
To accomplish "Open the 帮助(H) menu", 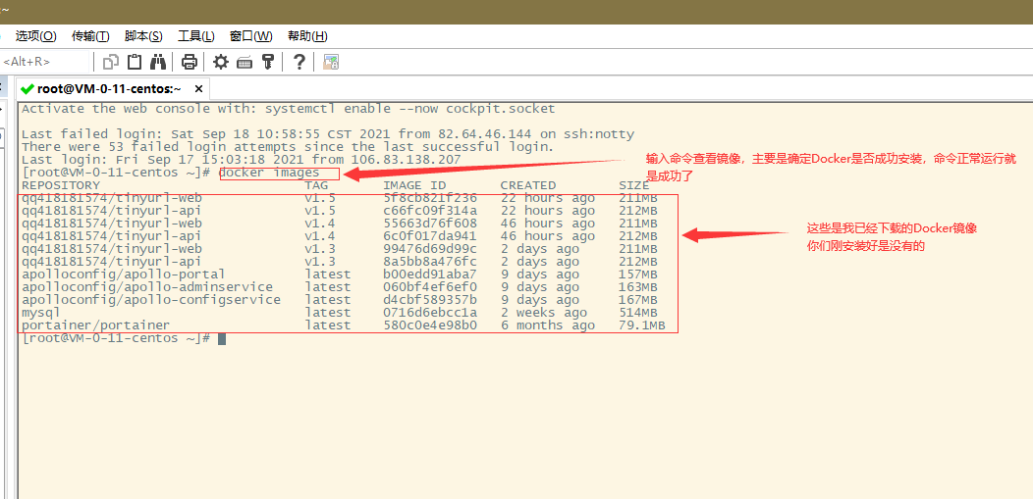I will [x=307, y=36].
